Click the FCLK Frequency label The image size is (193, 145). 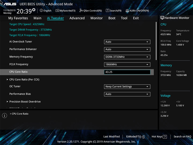coord(19,64)
